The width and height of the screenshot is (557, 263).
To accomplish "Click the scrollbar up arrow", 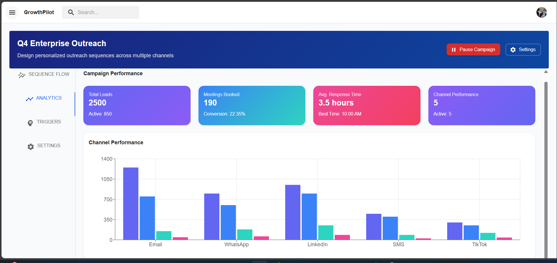I will pyautogui.click(x=546, y=72).
